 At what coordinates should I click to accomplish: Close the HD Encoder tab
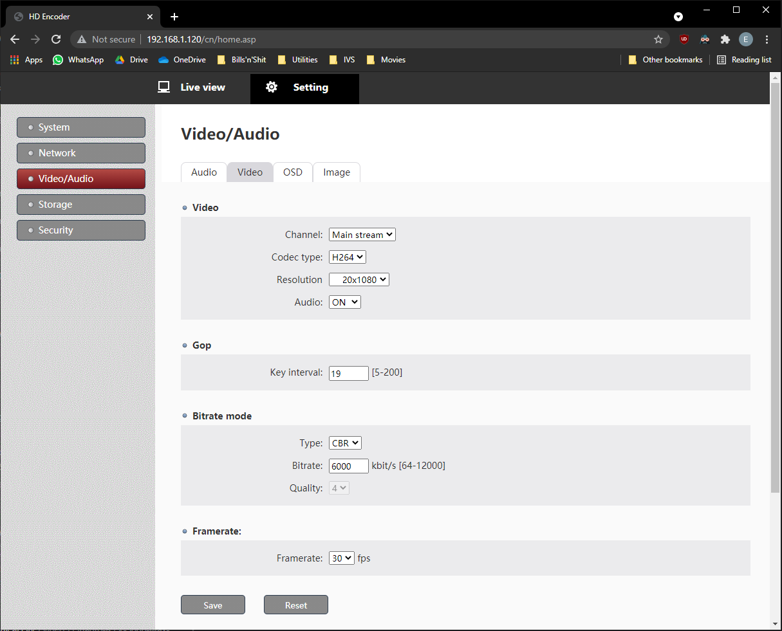point(151,17)
